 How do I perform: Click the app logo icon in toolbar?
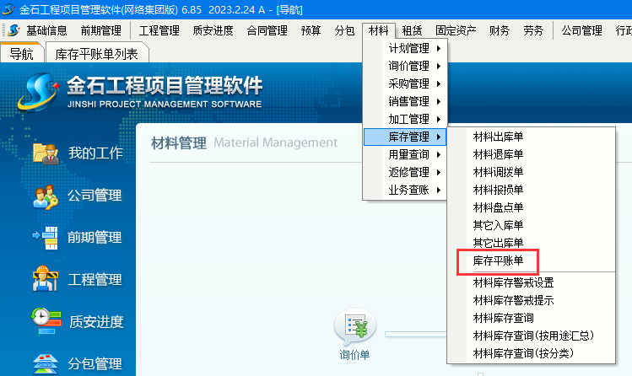tap(13, 31)
